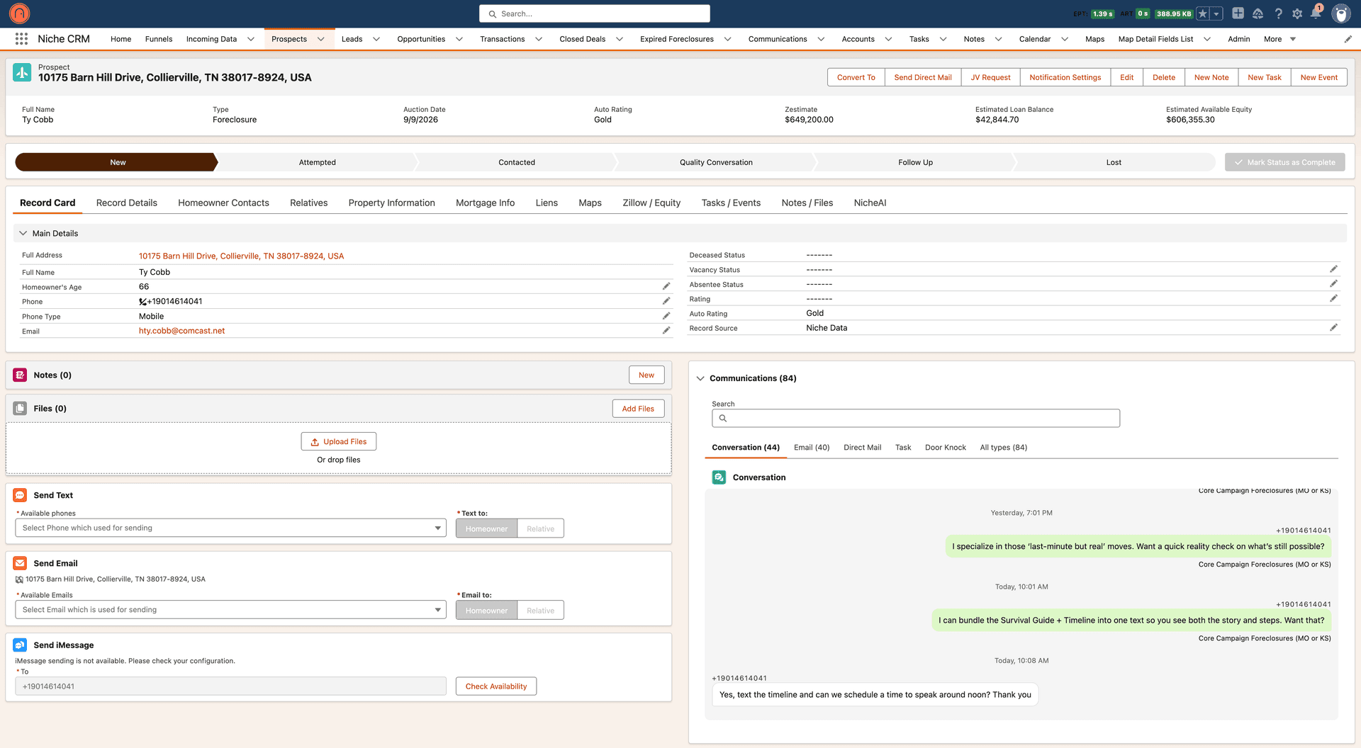The image size is (1361, 748).
Task: Toggle Email to Relative option
Action: [x=540, y=611]
